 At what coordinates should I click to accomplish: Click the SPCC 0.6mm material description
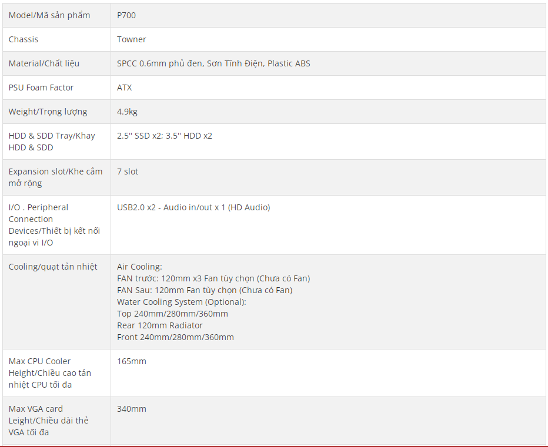[213, 63]
